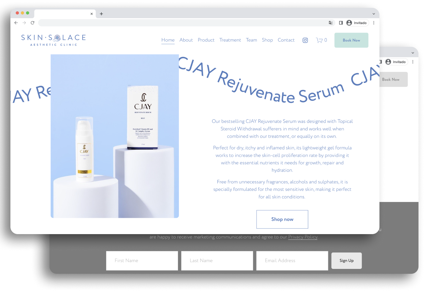
Task: Open the Treatment page
Action: pyautogui.click(x=230, y=40)
